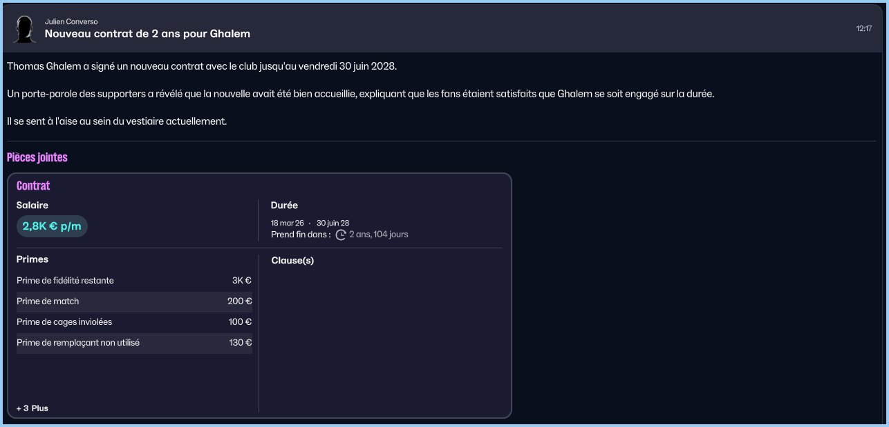Click Julien Converso's silhouette avatar
The image size is (889, 427).
(25, 29)
